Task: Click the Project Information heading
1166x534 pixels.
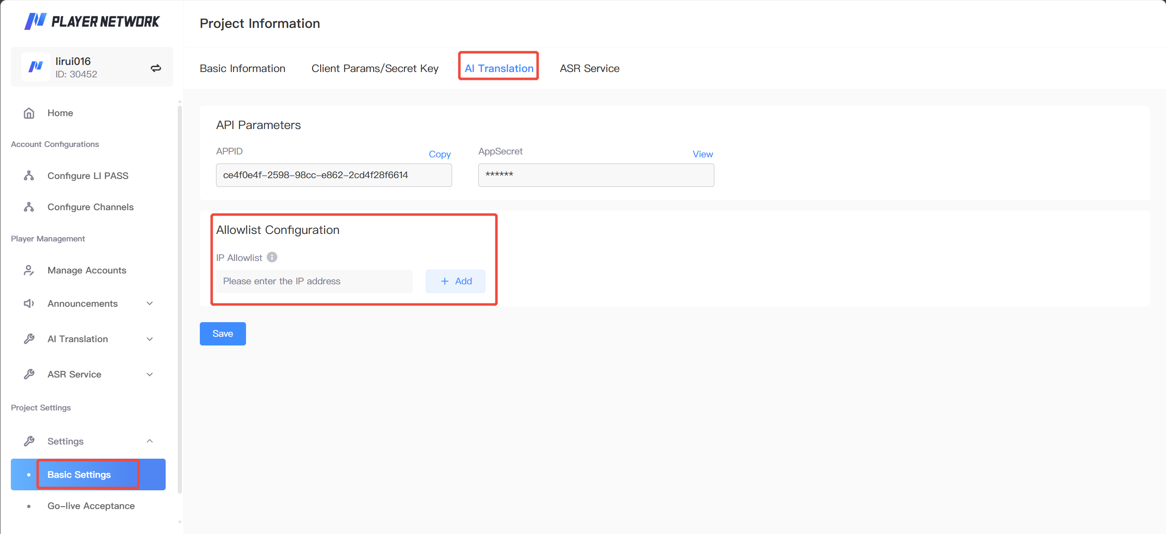Action: click(x=260, y=24)
